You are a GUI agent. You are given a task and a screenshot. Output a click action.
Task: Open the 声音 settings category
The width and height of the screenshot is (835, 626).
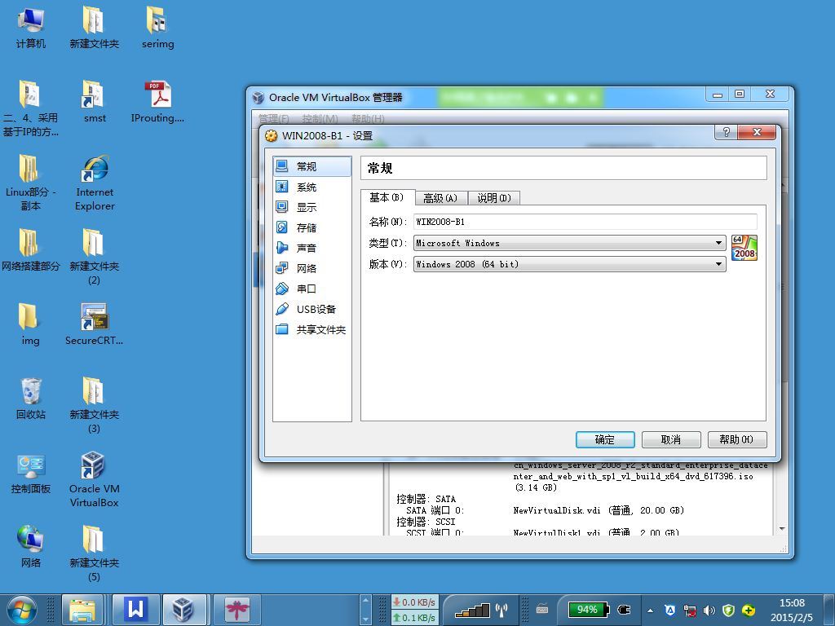pos(312,248)
